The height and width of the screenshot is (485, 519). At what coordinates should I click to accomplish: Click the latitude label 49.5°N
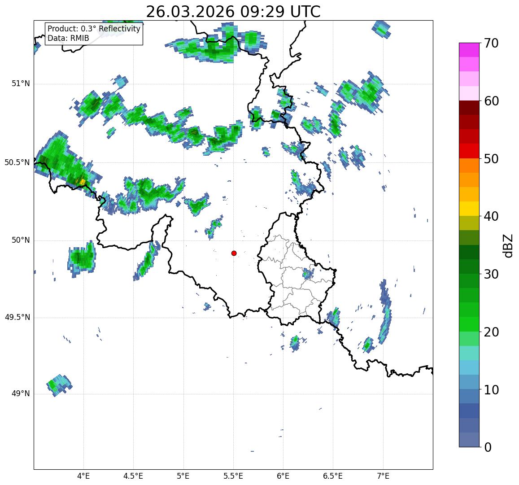(17, 318)
